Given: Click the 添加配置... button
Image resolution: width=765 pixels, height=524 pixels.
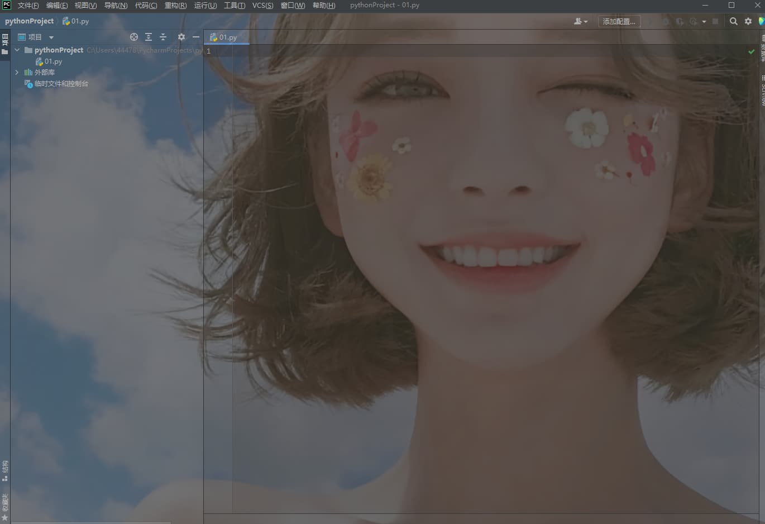Looking at the screenshot, I should (619, 21).
